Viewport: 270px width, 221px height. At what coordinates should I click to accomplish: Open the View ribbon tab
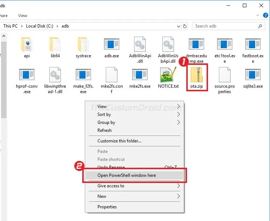point(22,16)
